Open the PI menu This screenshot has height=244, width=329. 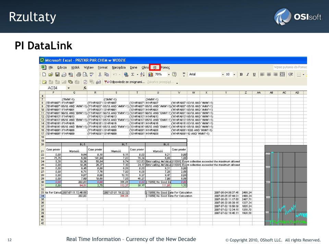[155, 68]
